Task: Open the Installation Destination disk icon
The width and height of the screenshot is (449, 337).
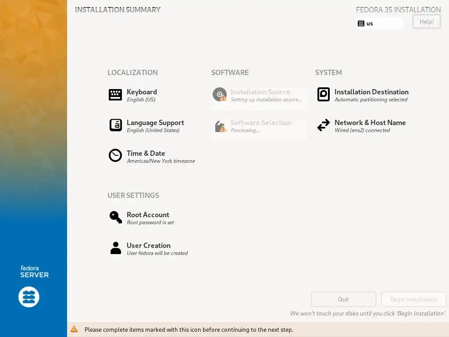Action: click(324, 95)
